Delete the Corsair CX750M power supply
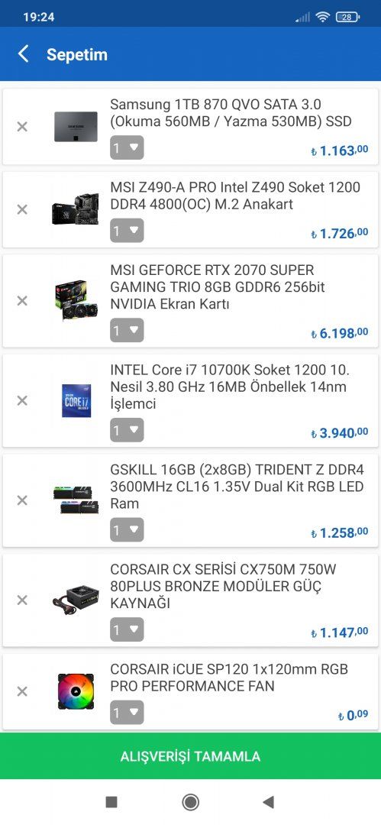 pyautogui.click(x=22, y=600)
